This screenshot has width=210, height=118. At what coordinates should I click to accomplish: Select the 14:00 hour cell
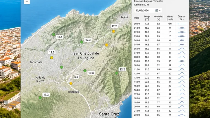point(137,82)
